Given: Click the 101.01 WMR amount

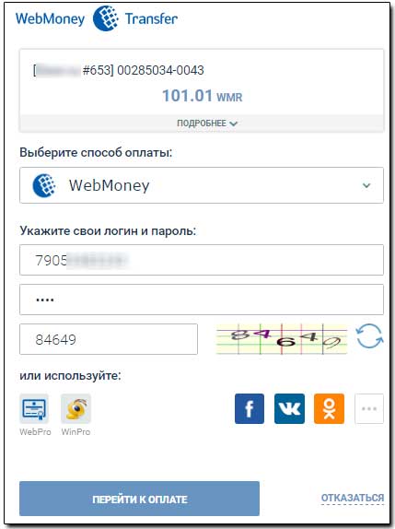Looking at the screenshot, I should pos(203,96).
